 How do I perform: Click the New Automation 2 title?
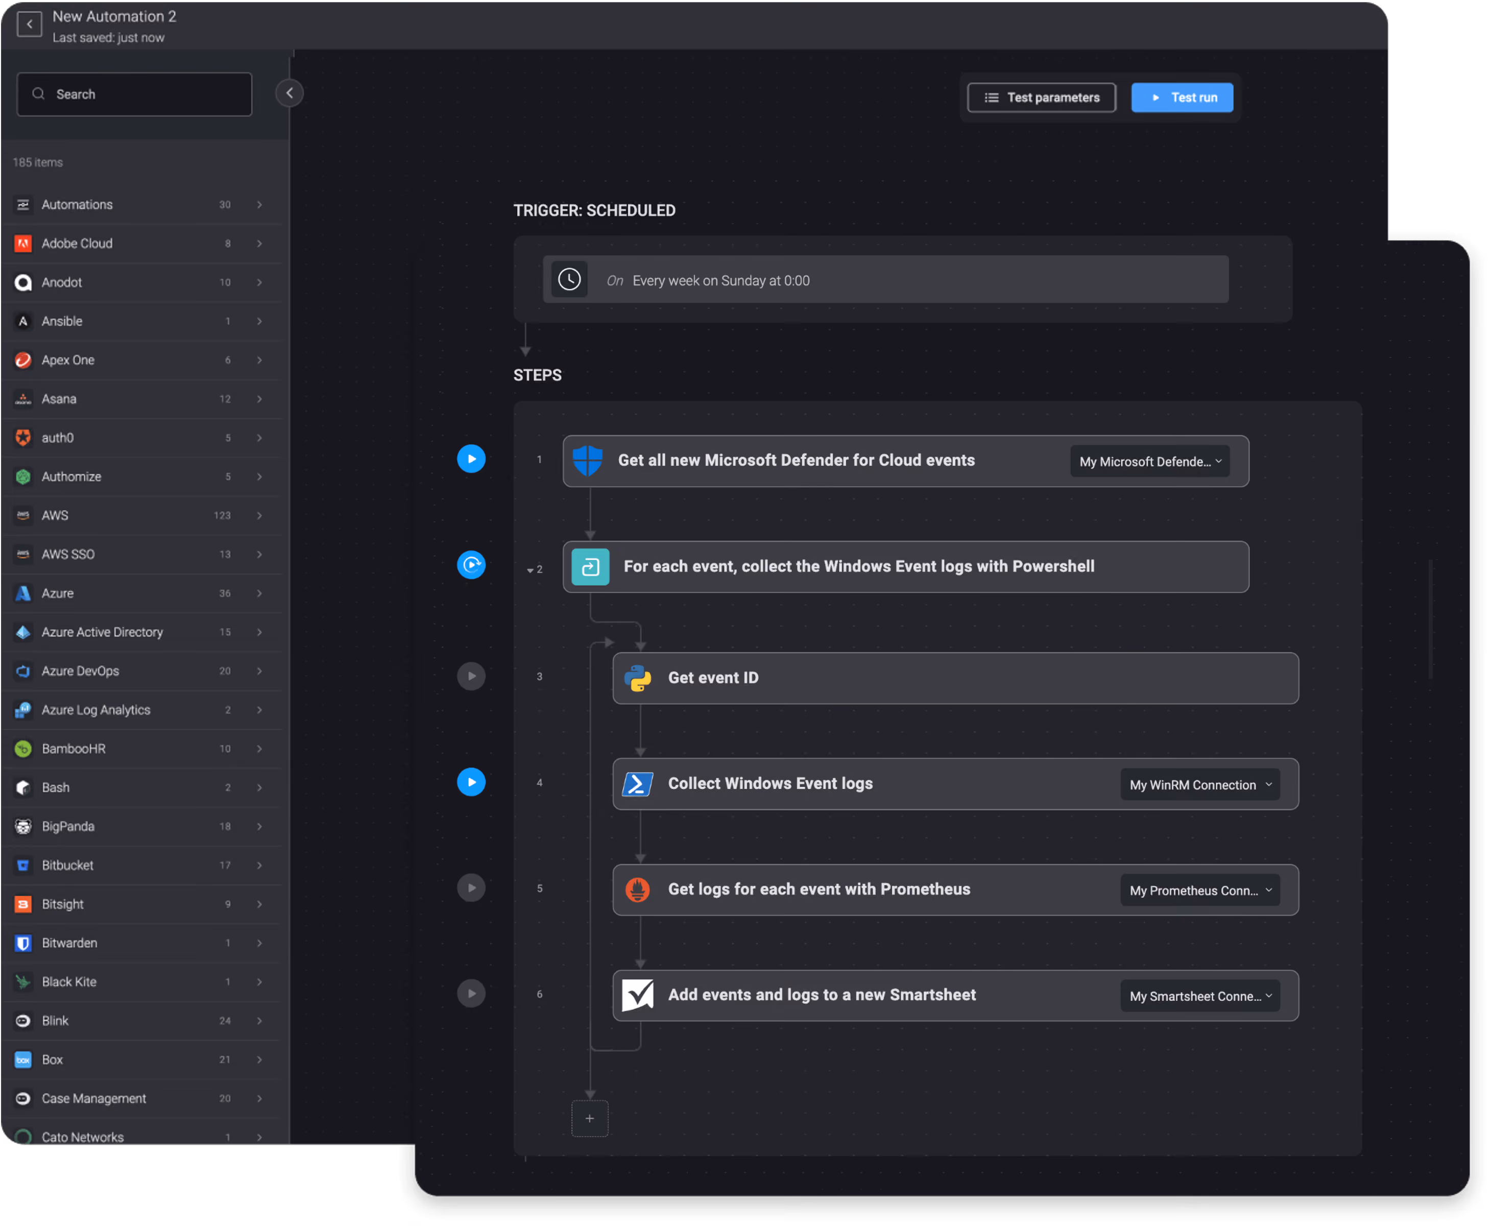coord(114,16)
